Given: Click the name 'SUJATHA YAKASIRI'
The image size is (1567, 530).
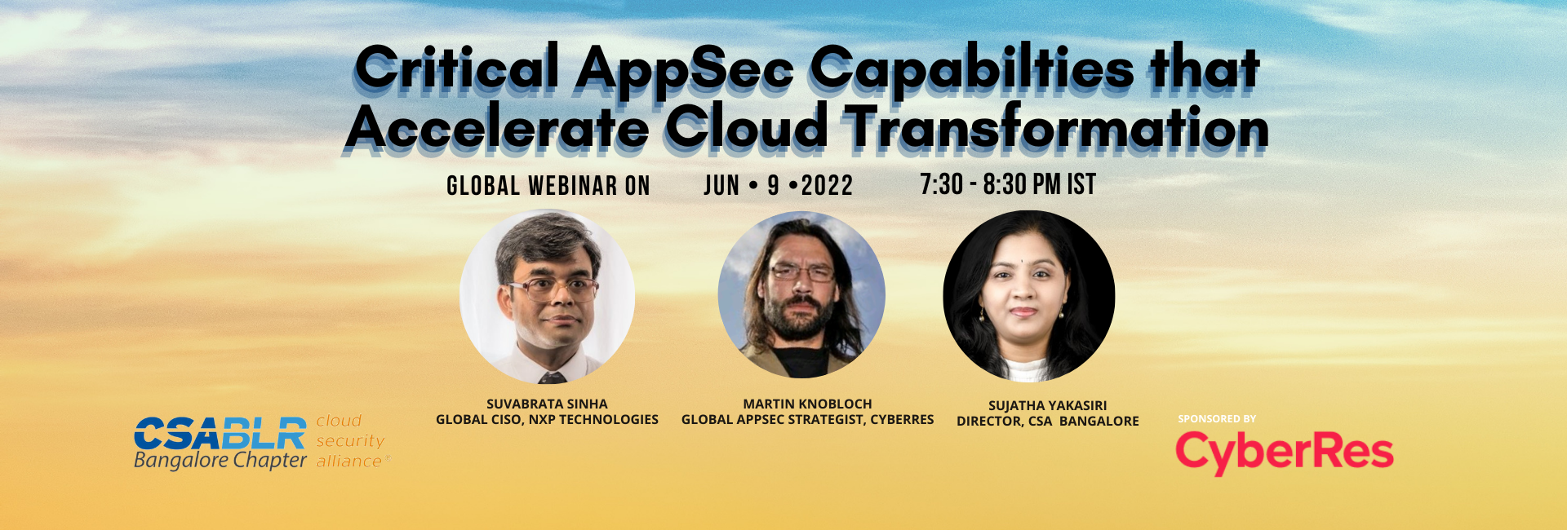Looking at the screenshot, I should click(1048, 405).
